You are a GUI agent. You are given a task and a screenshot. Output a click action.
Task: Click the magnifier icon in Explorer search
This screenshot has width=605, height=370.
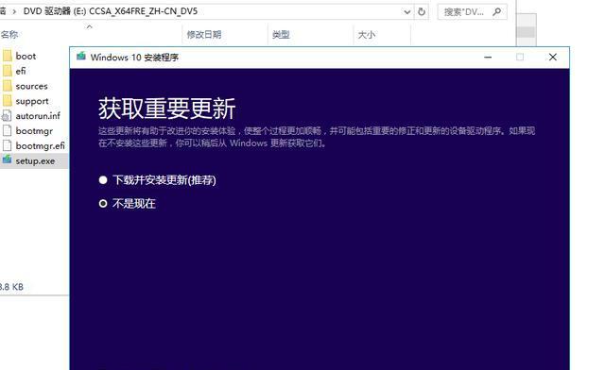[497, 12]
